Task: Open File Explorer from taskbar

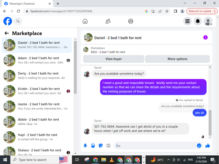Action: (104, 160)
